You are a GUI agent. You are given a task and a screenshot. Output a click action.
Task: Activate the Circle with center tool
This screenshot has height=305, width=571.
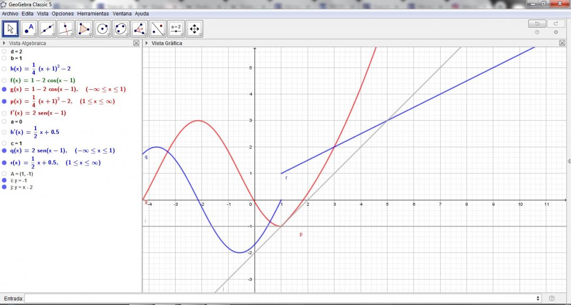tap(102, 29)
